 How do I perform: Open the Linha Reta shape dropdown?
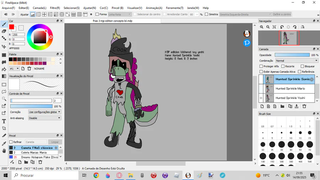119,15
